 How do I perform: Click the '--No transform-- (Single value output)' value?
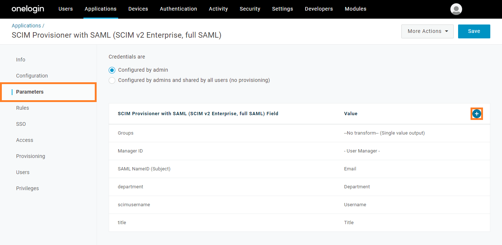[x=384, y=133]
